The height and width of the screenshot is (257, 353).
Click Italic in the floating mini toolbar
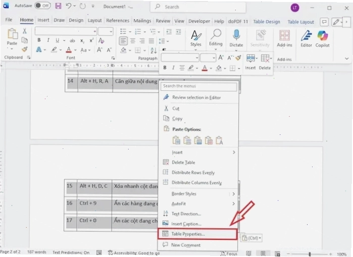(173, 68)
